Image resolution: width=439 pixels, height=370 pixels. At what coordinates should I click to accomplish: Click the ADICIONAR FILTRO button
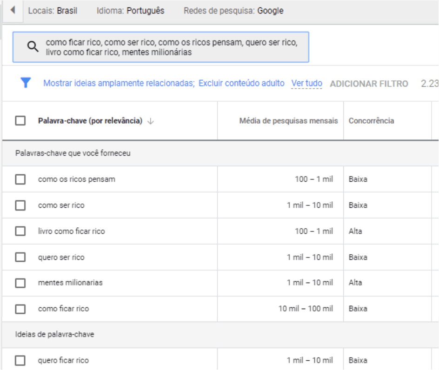click(x=369, y=84)
